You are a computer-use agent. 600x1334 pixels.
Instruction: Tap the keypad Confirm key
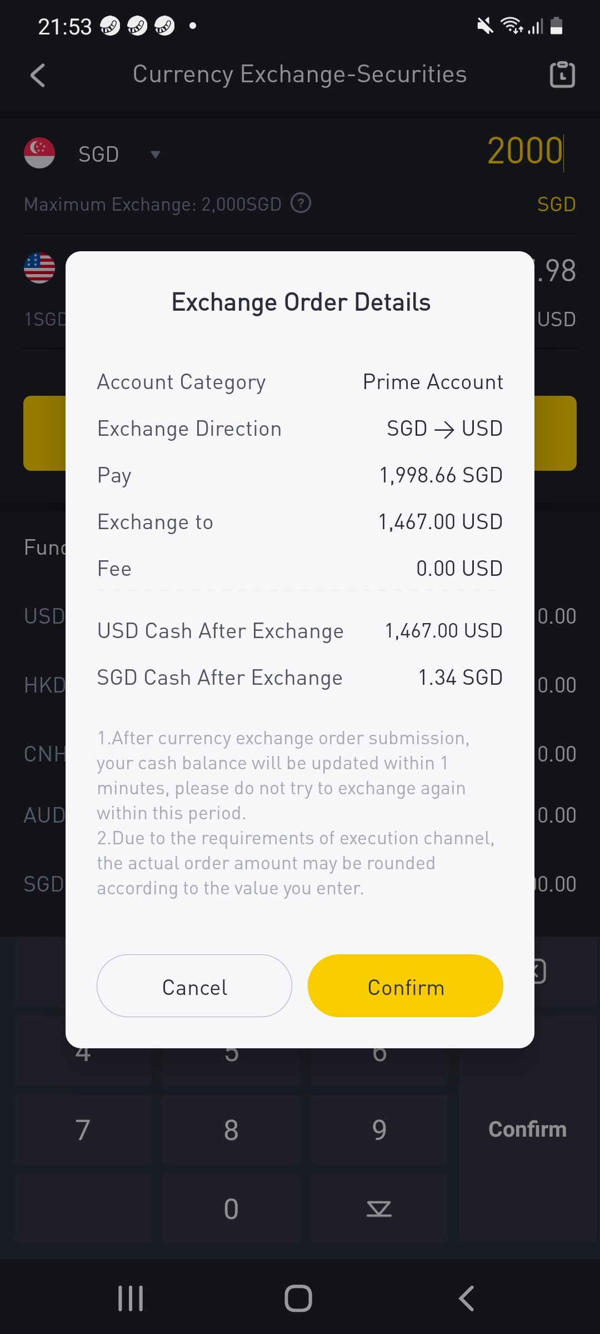pos(528,1129)
